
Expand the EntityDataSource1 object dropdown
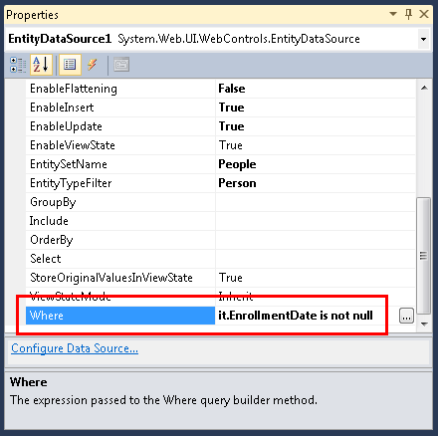423,39
